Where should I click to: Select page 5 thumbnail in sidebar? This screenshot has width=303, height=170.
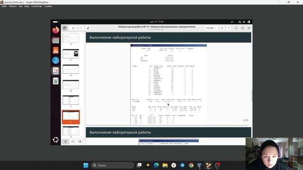point(71,100)
